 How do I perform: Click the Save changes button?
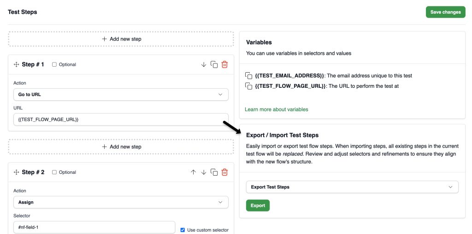[x=446, y=12]
